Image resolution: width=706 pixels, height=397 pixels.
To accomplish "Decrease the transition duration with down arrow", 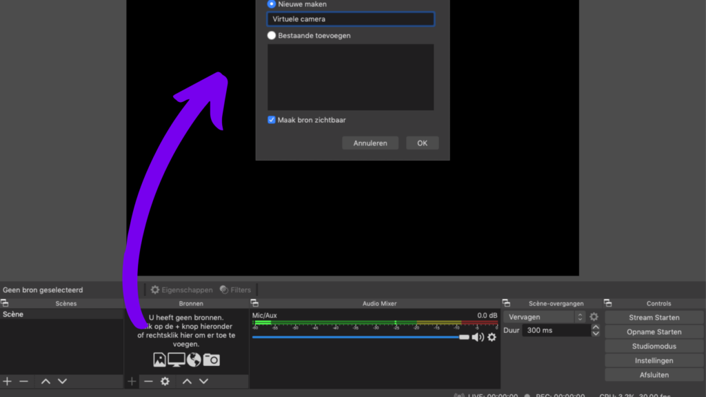I will pos(596,334).
